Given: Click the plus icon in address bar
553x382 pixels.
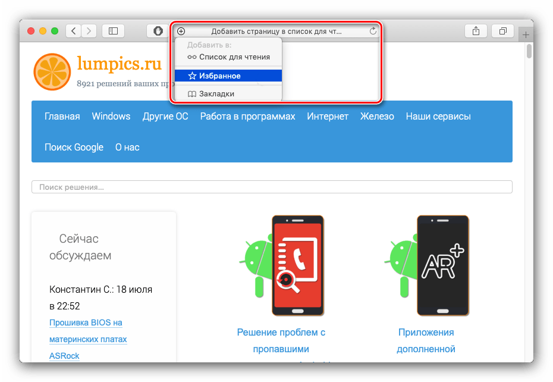Looking at the screenshot, I should point(181,32).
